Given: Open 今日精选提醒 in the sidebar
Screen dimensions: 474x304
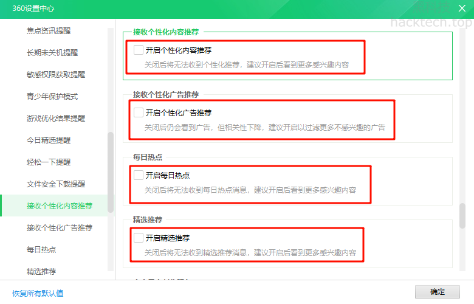Looking at the screenshot, I should point(49,140).
